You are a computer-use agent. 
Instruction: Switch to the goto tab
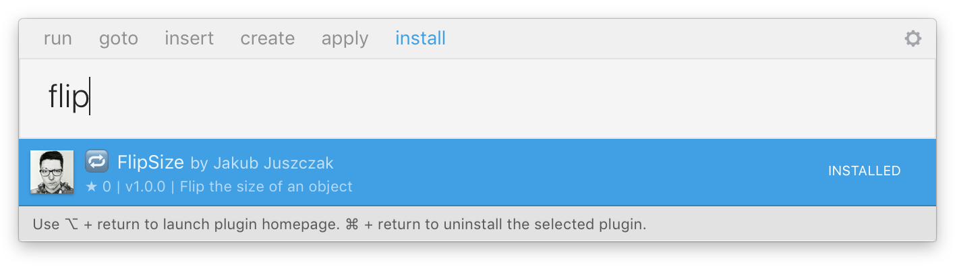119,38
